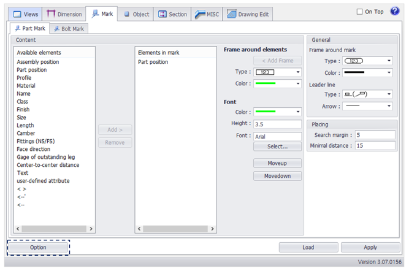Click the Font name field showing Arial
409x271 pixels.
pos(277,137)
